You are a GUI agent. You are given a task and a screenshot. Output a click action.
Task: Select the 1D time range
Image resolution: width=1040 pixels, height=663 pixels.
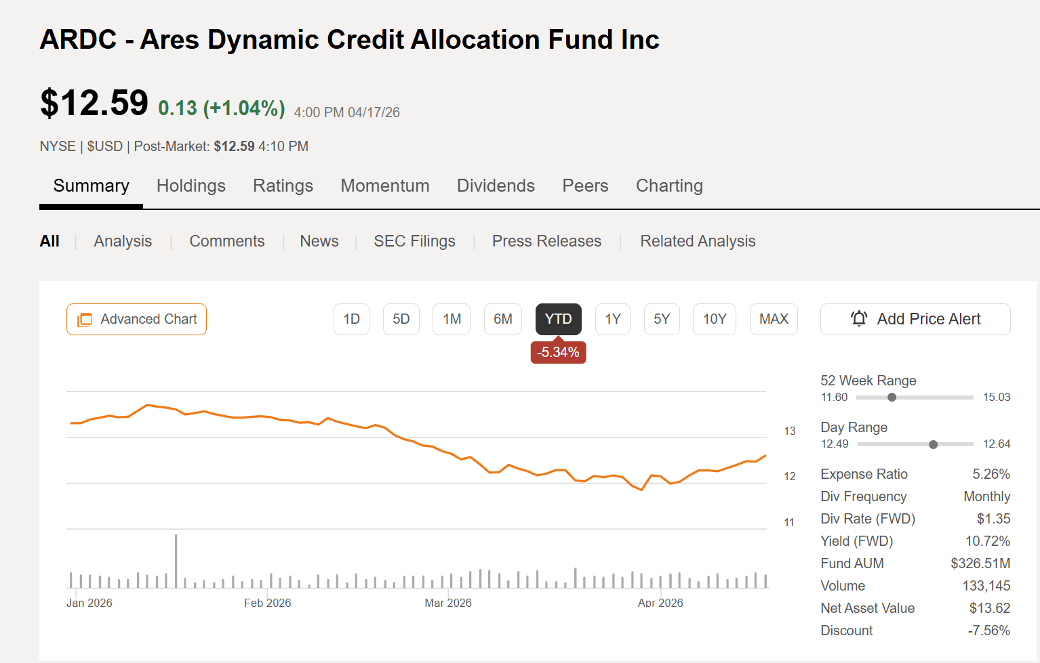351,319
